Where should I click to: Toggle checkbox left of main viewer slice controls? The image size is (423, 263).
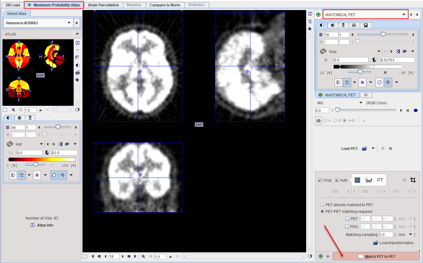pos(85,256)
